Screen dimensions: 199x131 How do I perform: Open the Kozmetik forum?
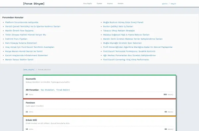tap(31, 79)
